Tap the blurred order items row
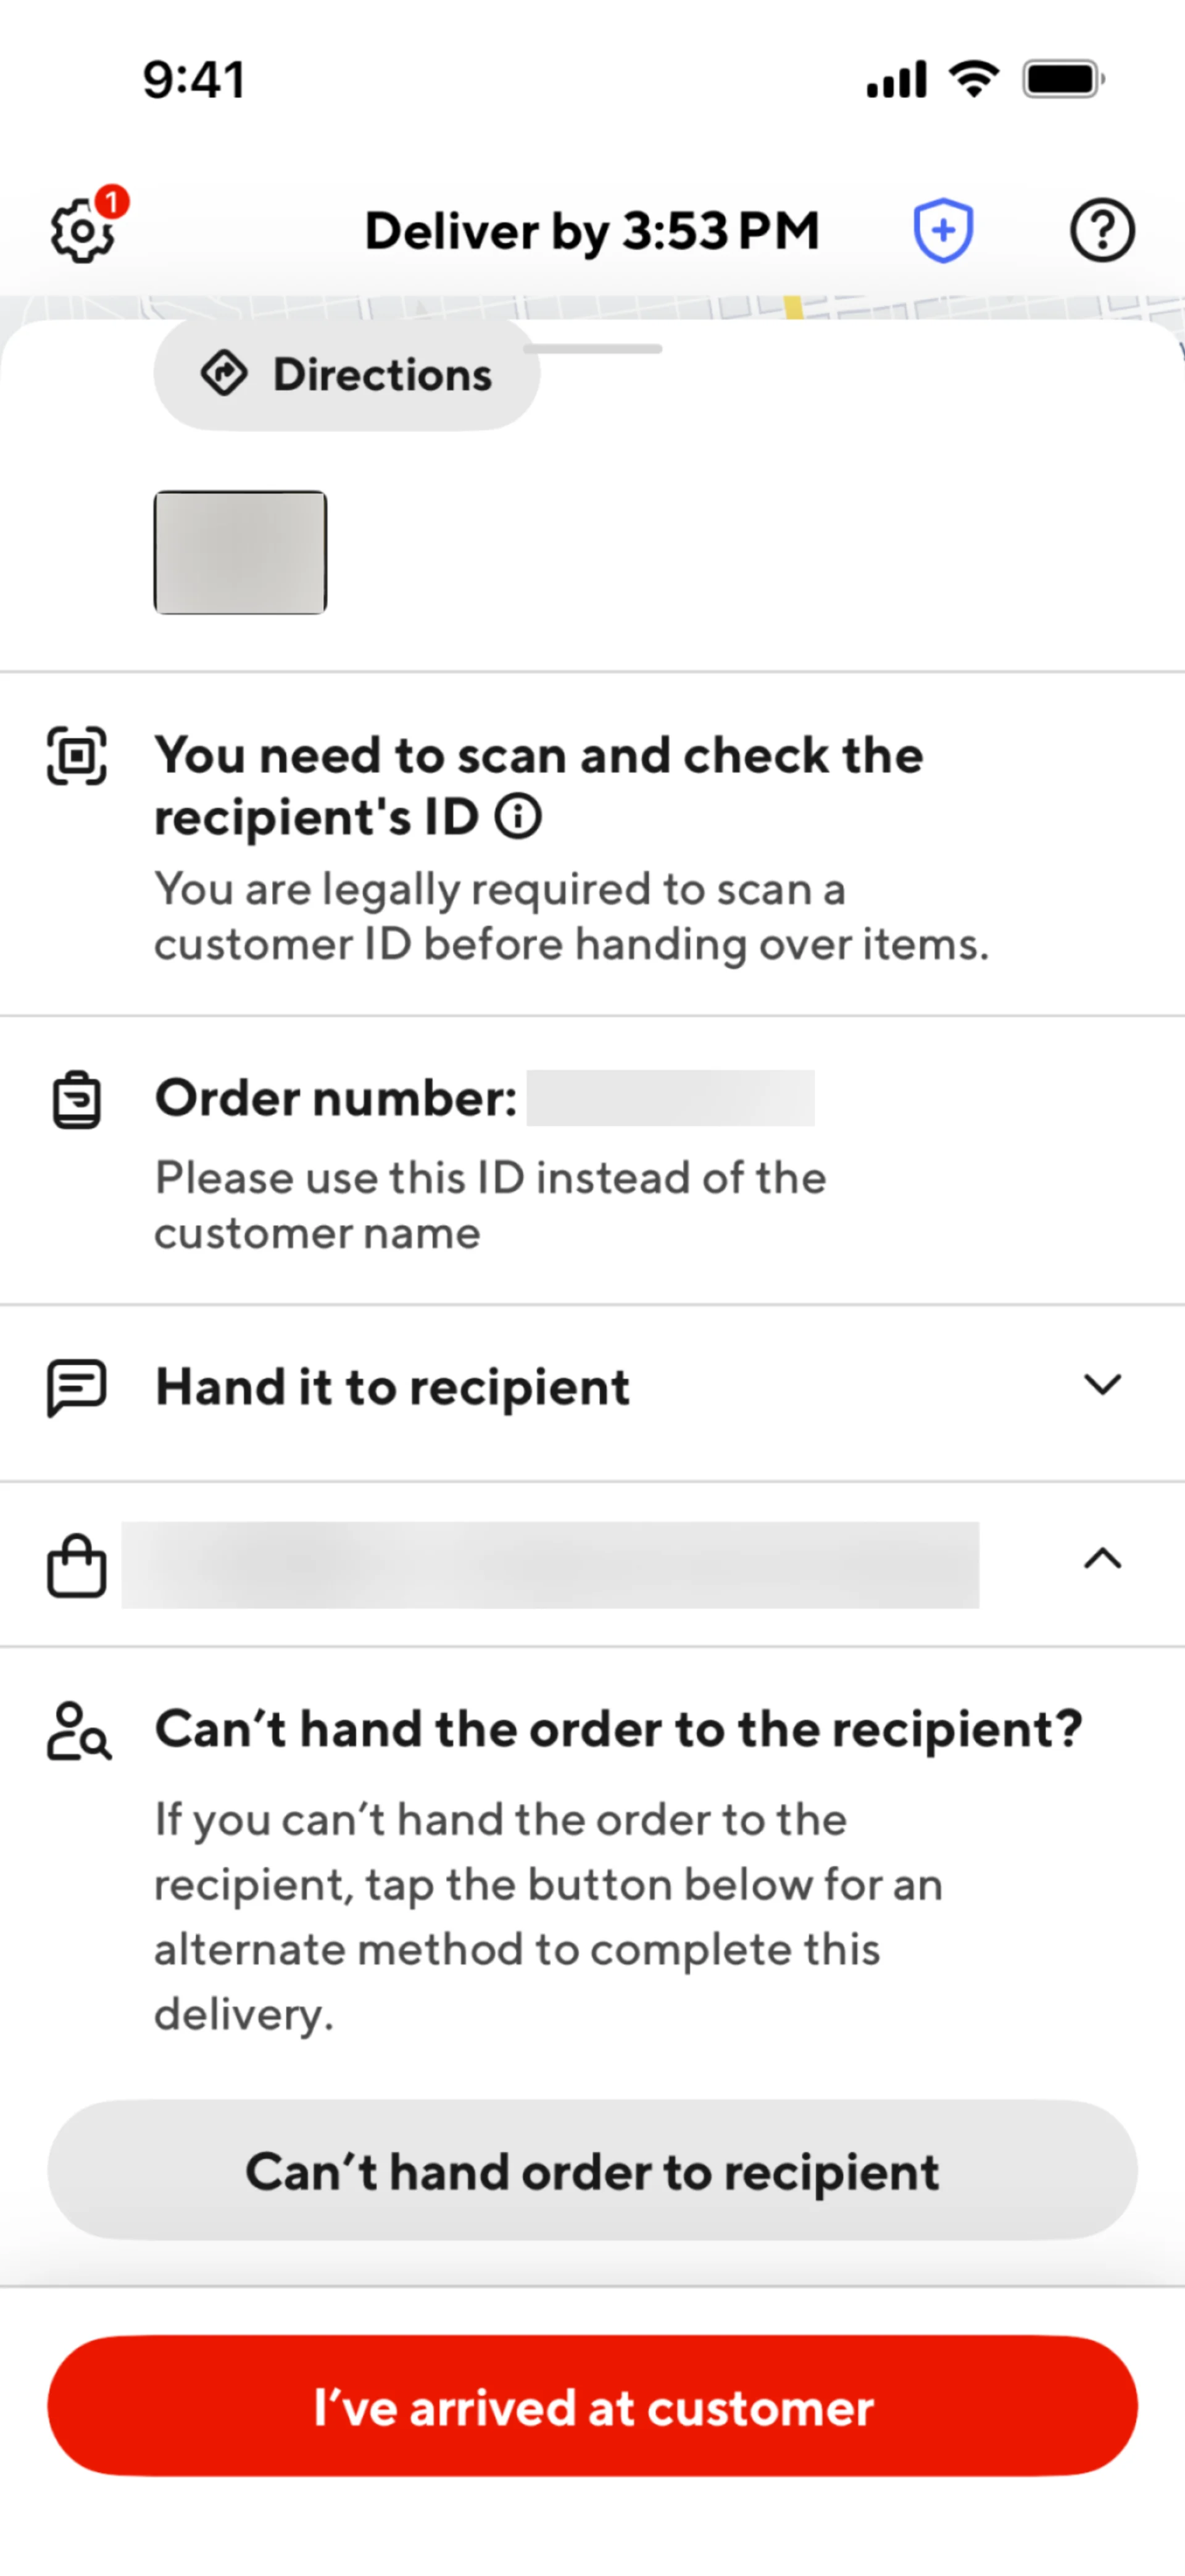Image resolution: width=1185 pixels, height=2576 pixels. point(550,1565)
